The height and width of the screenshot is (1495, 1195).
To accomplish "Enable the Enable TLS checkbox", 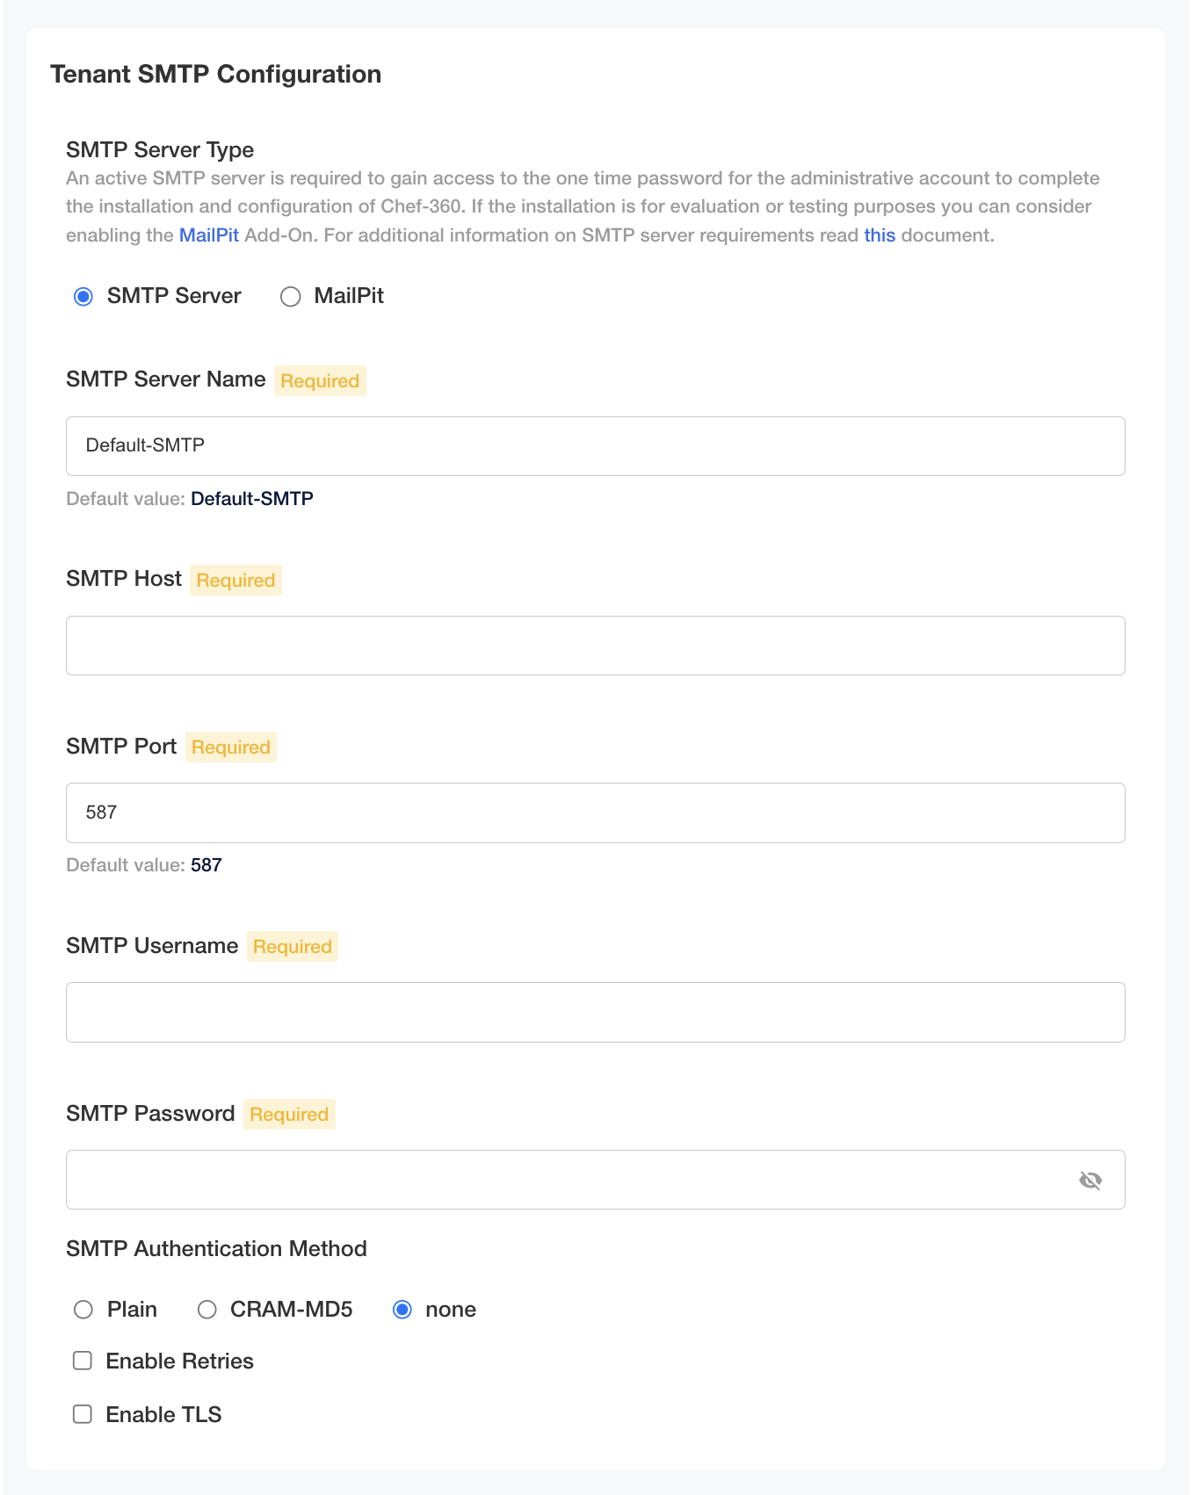I will 83,1414.
